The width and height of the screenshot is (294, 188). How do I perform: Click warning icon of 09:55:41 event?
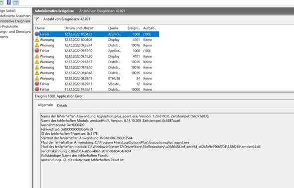point(37,45)
